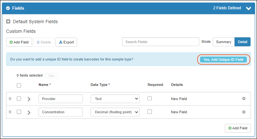This screenshot has width=257, height=139.
Task: Click the Fields panel checkmark icon
Action: point(8,8)
